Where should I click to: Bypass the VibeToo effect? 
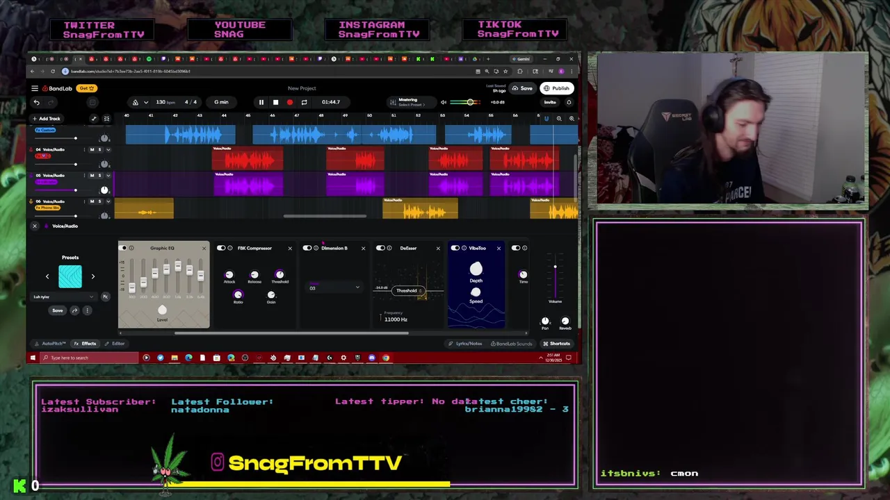[x=455, y=248]
